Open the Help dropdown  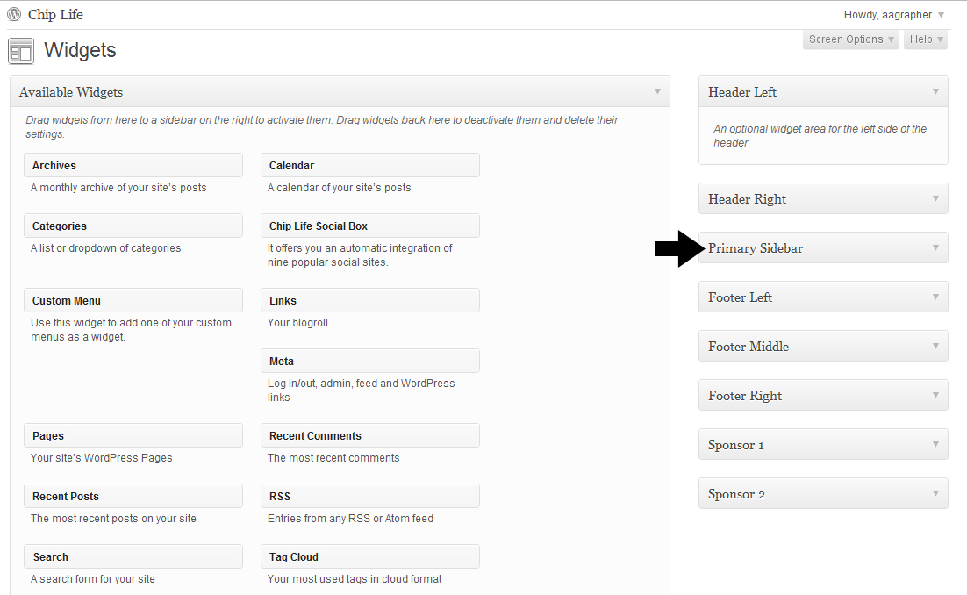point(925,39)
